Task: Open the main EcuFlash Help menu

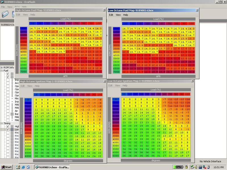Action: [24, 7]
